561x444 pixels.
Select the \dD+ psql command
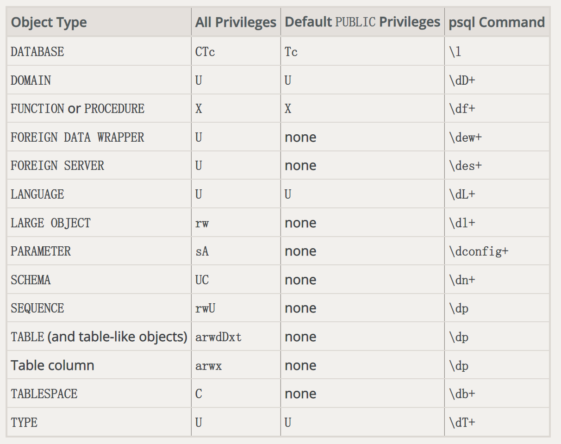[x=462, y=81]
